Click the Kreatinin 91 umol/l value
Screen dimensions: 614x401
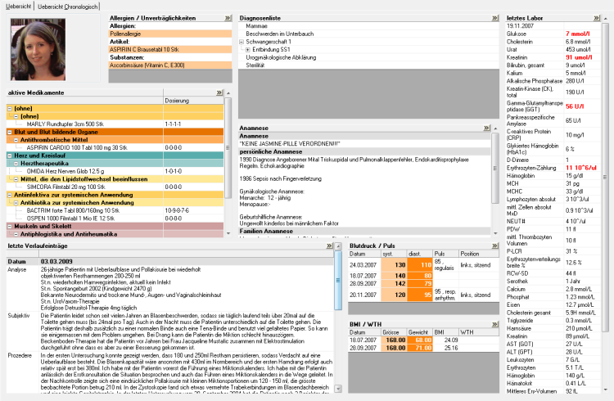click(579, 57)
